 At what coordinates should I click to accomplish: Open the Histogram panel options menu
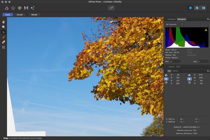click(x=208, y=19)
